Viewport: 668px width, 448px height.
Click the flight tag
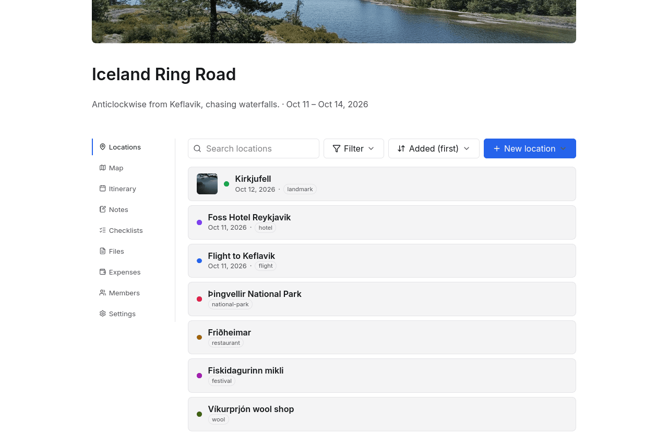pos(266,266)
